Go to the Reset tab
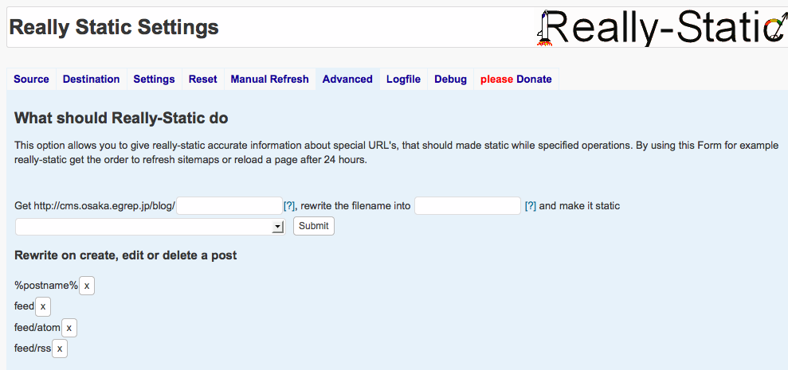 (x=202, y=80)
